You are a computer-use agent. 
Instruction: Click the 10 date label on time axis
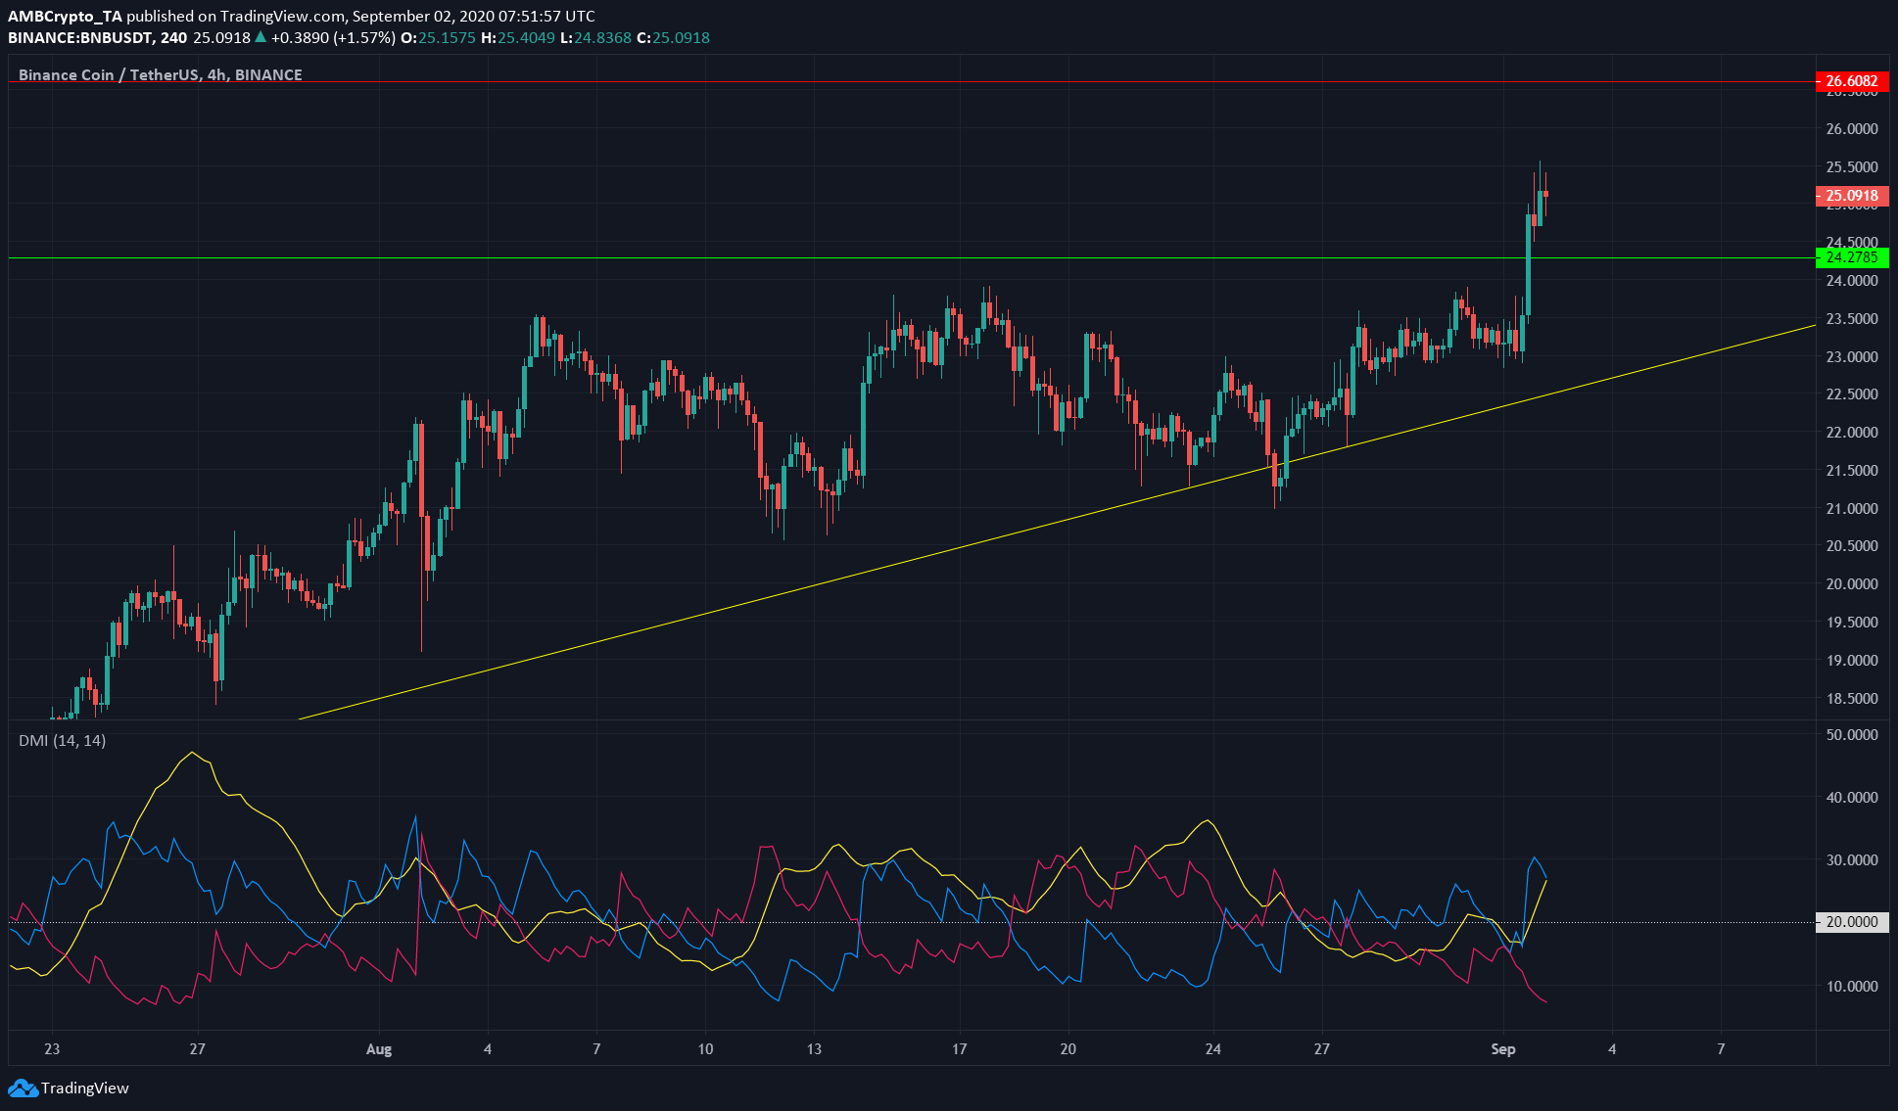pos(705,1049)
